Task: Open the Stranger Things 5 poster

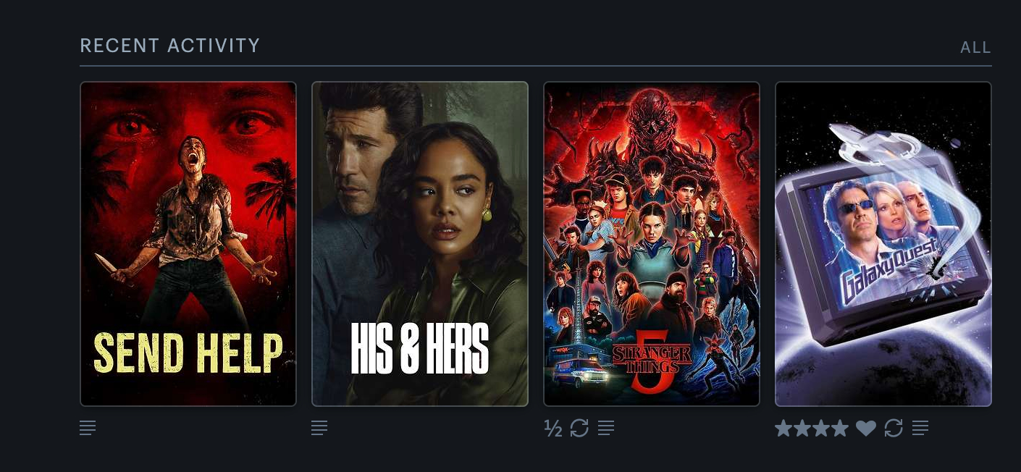Action: 652,244
